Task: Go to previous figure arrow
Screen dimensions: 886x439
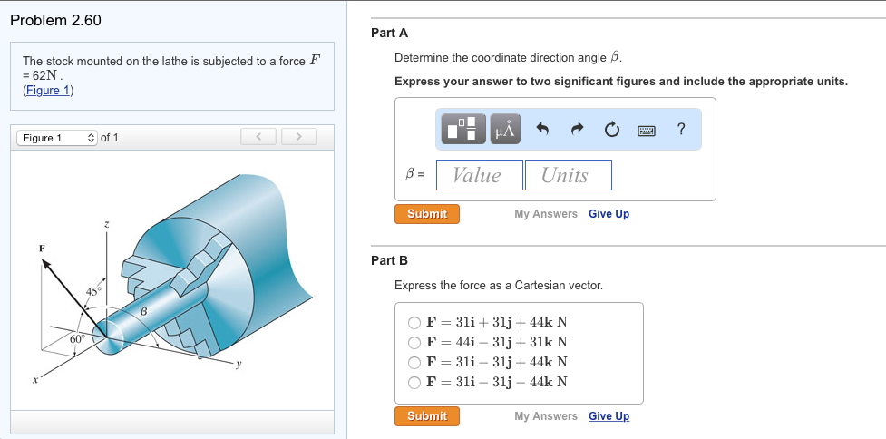Action: click(x=258, y=137)
